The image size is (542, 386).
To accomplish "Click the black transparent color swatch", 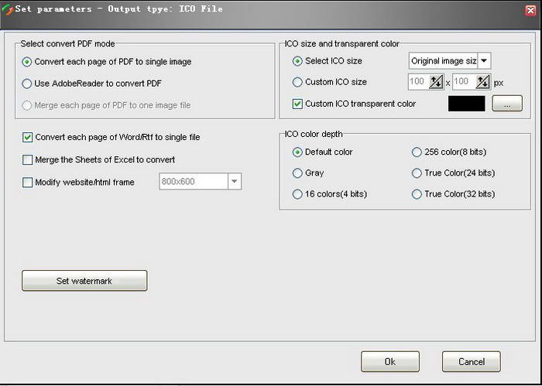I will 467,104.
